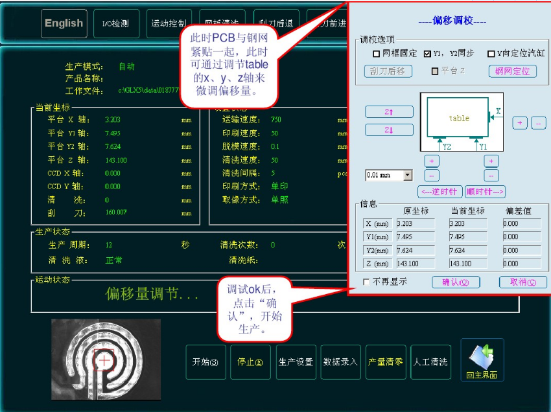This screenshot has width=551, height=412.
Task: Tick the Y向定位汽缸 checkbox
Action: (x=491, y=54)
